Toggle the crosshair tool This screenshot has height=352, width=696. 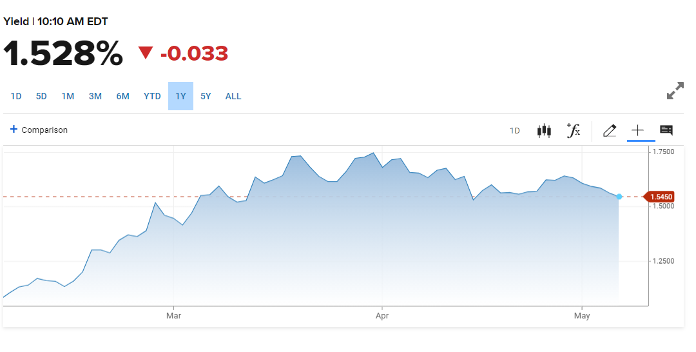coord(637,130)
